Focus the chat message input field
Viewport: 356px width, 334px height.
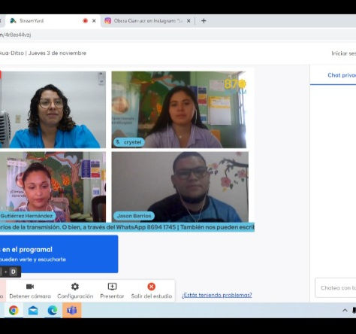pyautogui.click(x=336, y=288)
